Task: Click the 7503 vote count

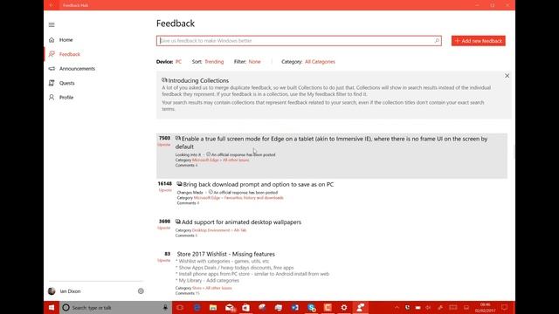Action: [x=164, y=138]
